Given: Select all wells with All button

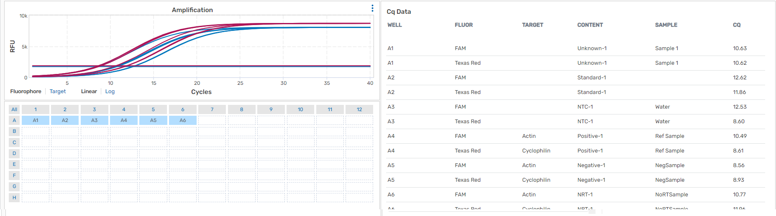Looking at the screenshot, I should [x=14, y=109].
